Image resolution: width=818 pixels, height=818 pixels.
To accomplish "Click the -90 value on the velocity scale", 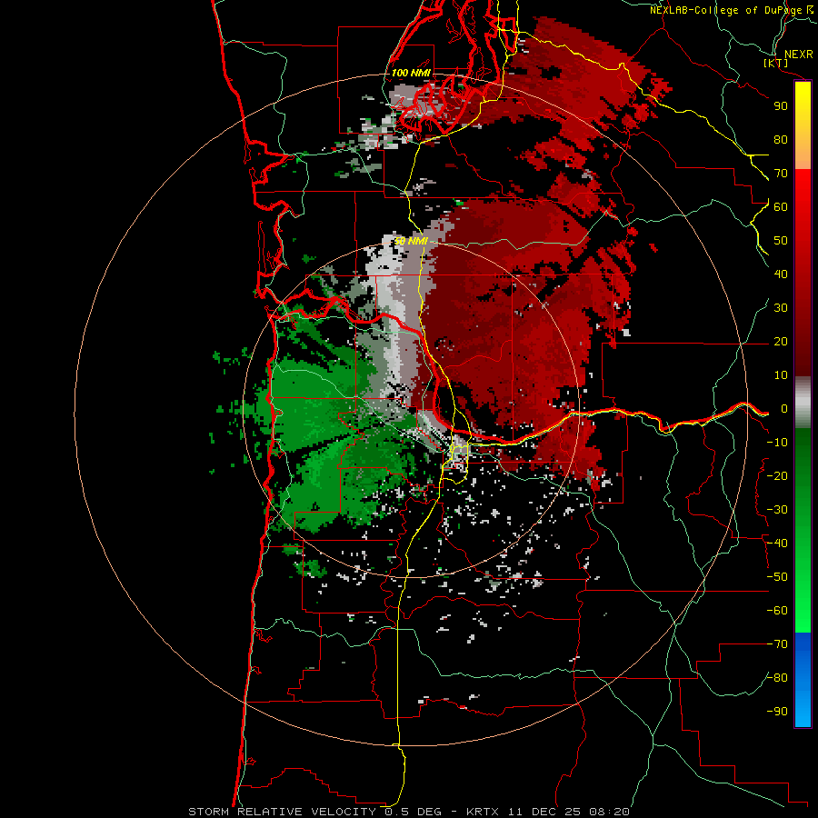I will point(777,712).
